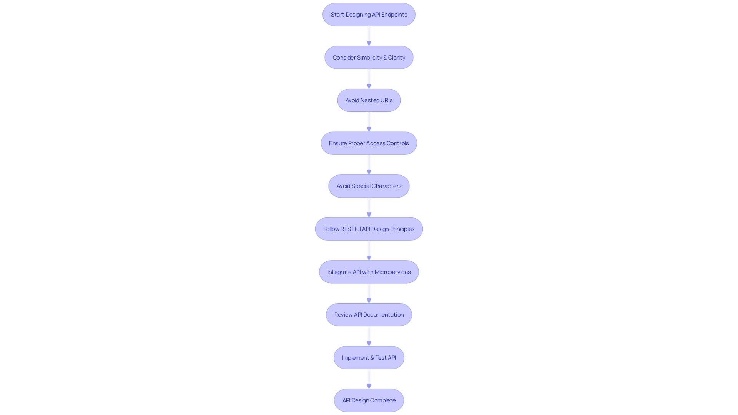The width and height of the screenshot is (738, 415).
Task: Select Follow RESTful API Design Principles node
Action: click(x=369, y=229)
